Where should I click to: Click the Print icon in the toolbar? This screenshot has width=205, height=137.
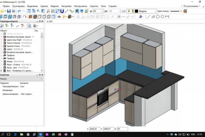13,11
